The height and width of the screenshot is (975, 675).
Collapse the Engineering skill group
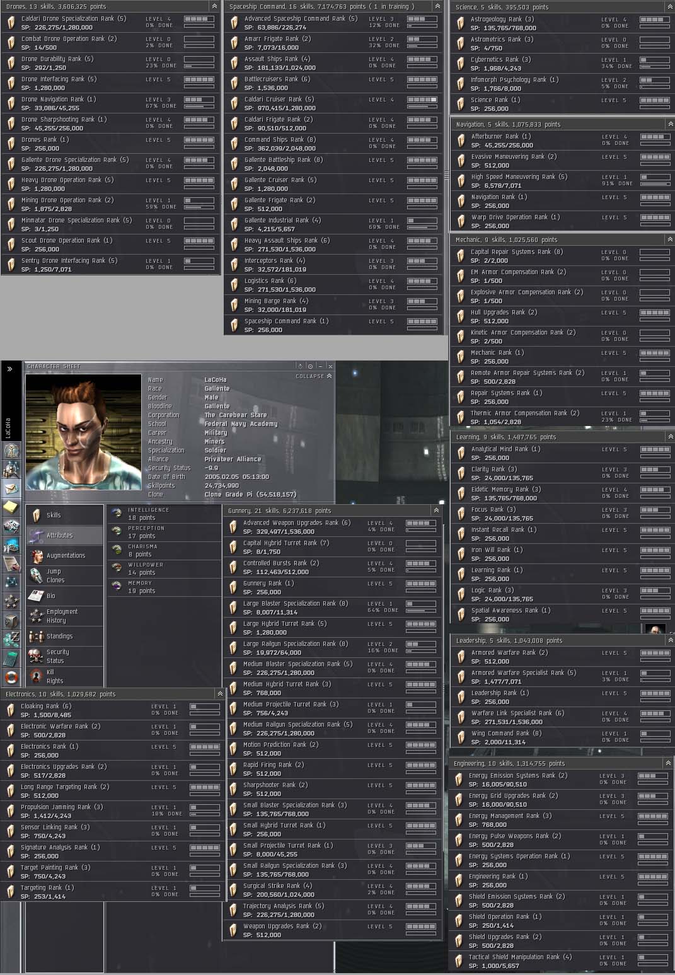(667, 763)
